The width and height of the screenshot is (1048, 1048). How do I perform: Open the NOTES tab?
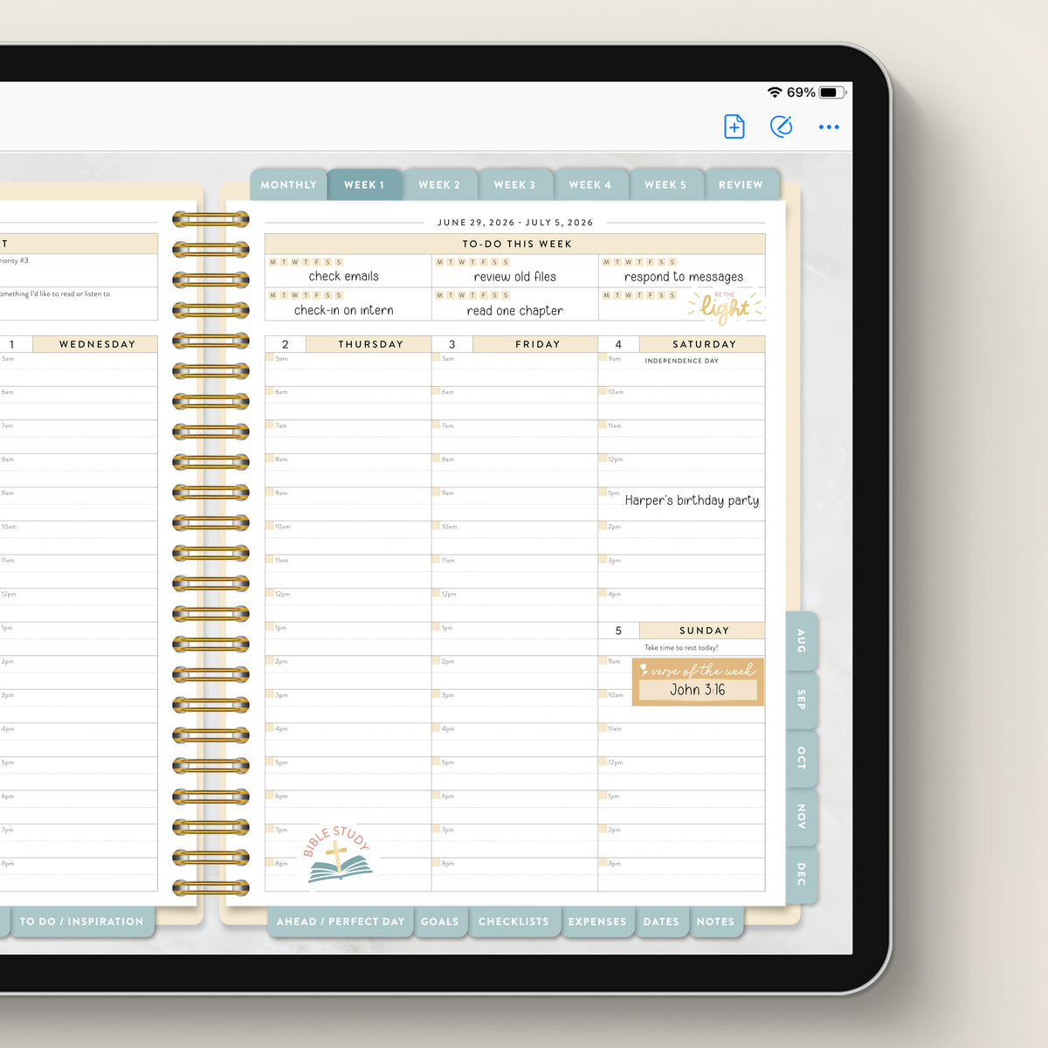point(715,921)
